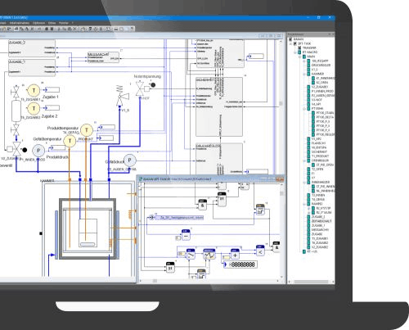
Task: Click the minus subtraction function block
Action: [x=186, y=235]
